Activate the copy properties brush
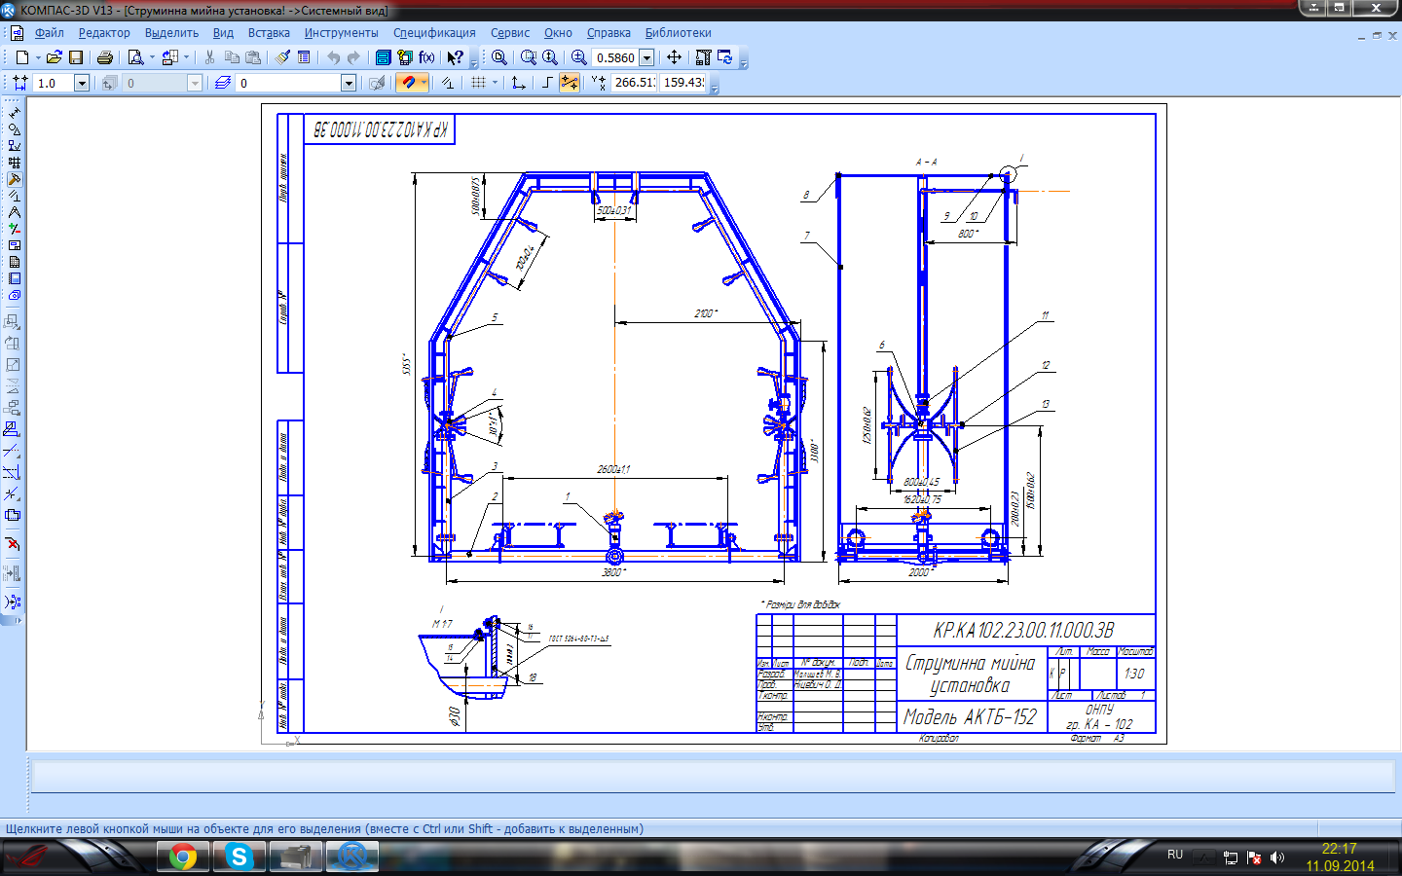The width and height of the screenshot is (1402, 876). [x=282, y=57]
